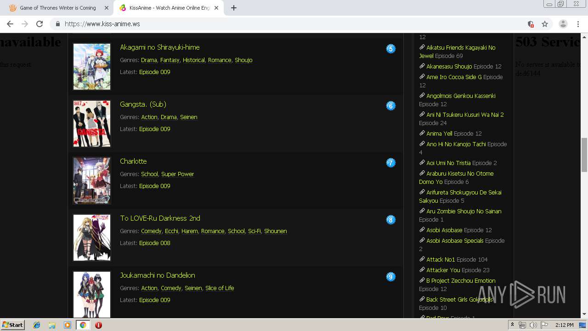
Task: Open Asobi Asobase Specials link
Action: pyautogui.click(x=455, y=241)
